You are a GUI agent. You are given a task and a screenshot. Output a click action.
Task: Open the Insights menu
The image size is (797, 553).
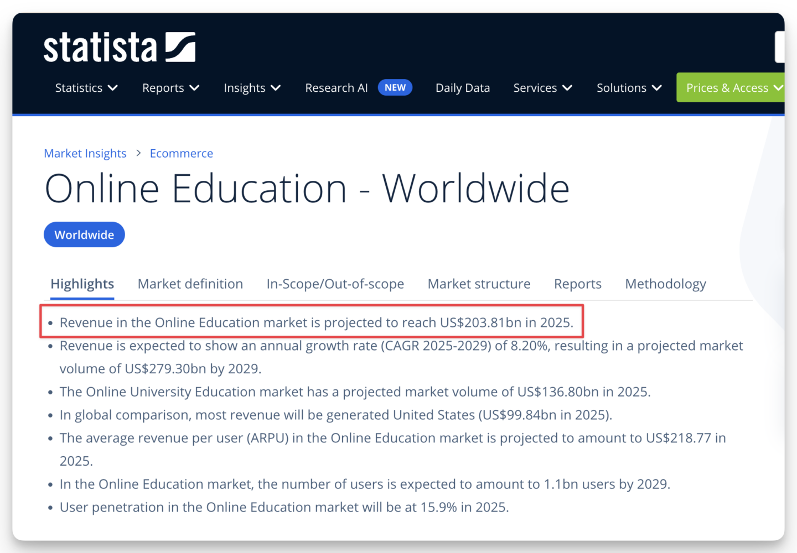(x=252, y=88)
